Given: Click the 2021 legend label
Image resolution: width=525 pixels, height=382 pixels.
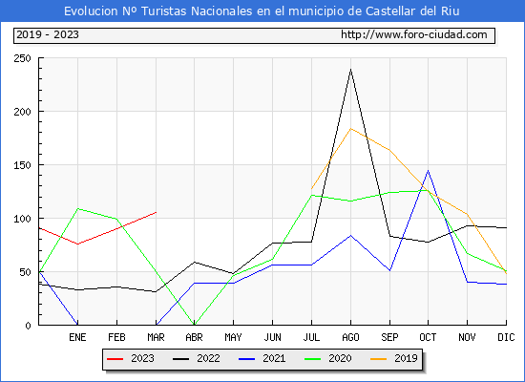Looking at the screenshot, I should pyautogui.click(x=274, y=358).
